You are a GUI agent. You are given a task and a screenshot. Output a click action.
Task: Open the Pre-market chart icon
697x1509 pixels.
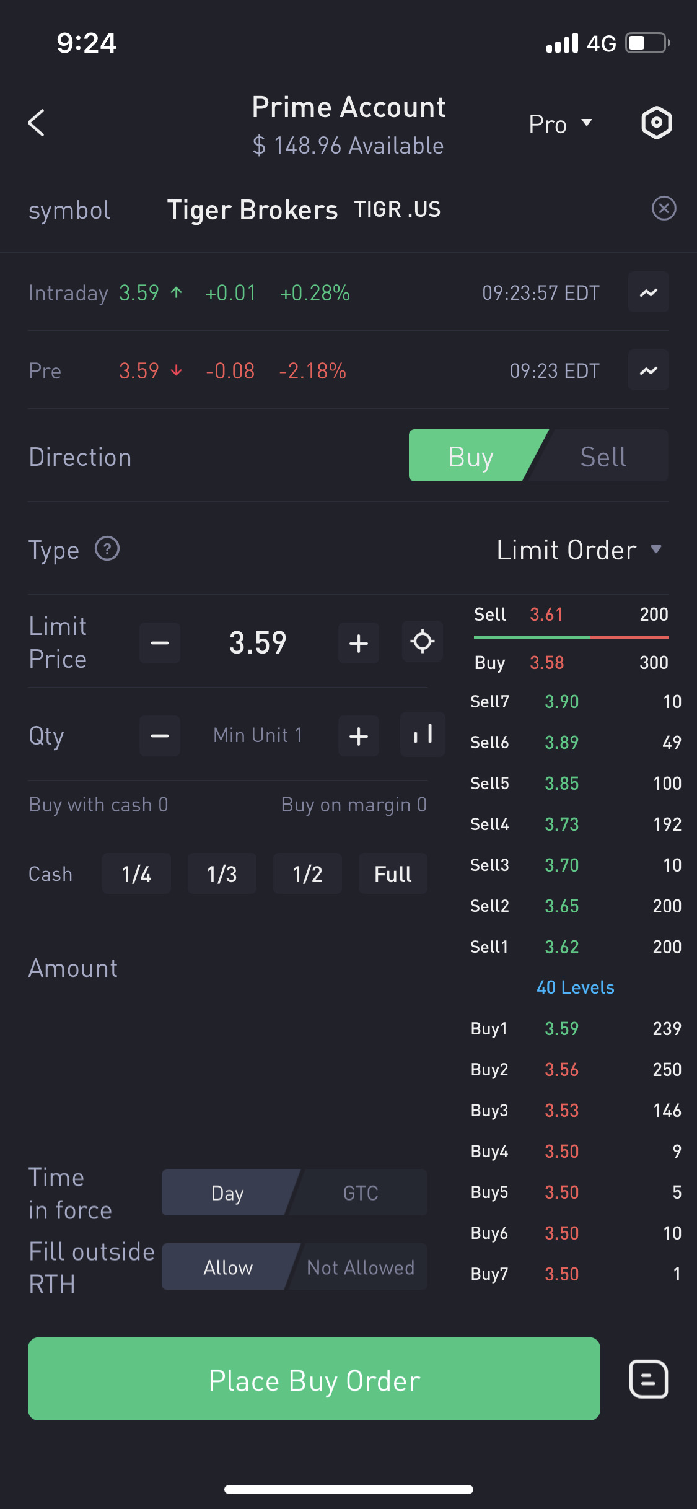[x=648, y=370]
